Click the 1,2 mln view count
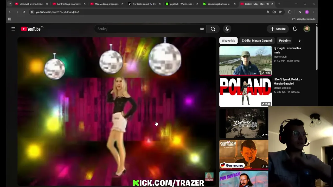Screen dimensions: 333x187 click(279, 61)
